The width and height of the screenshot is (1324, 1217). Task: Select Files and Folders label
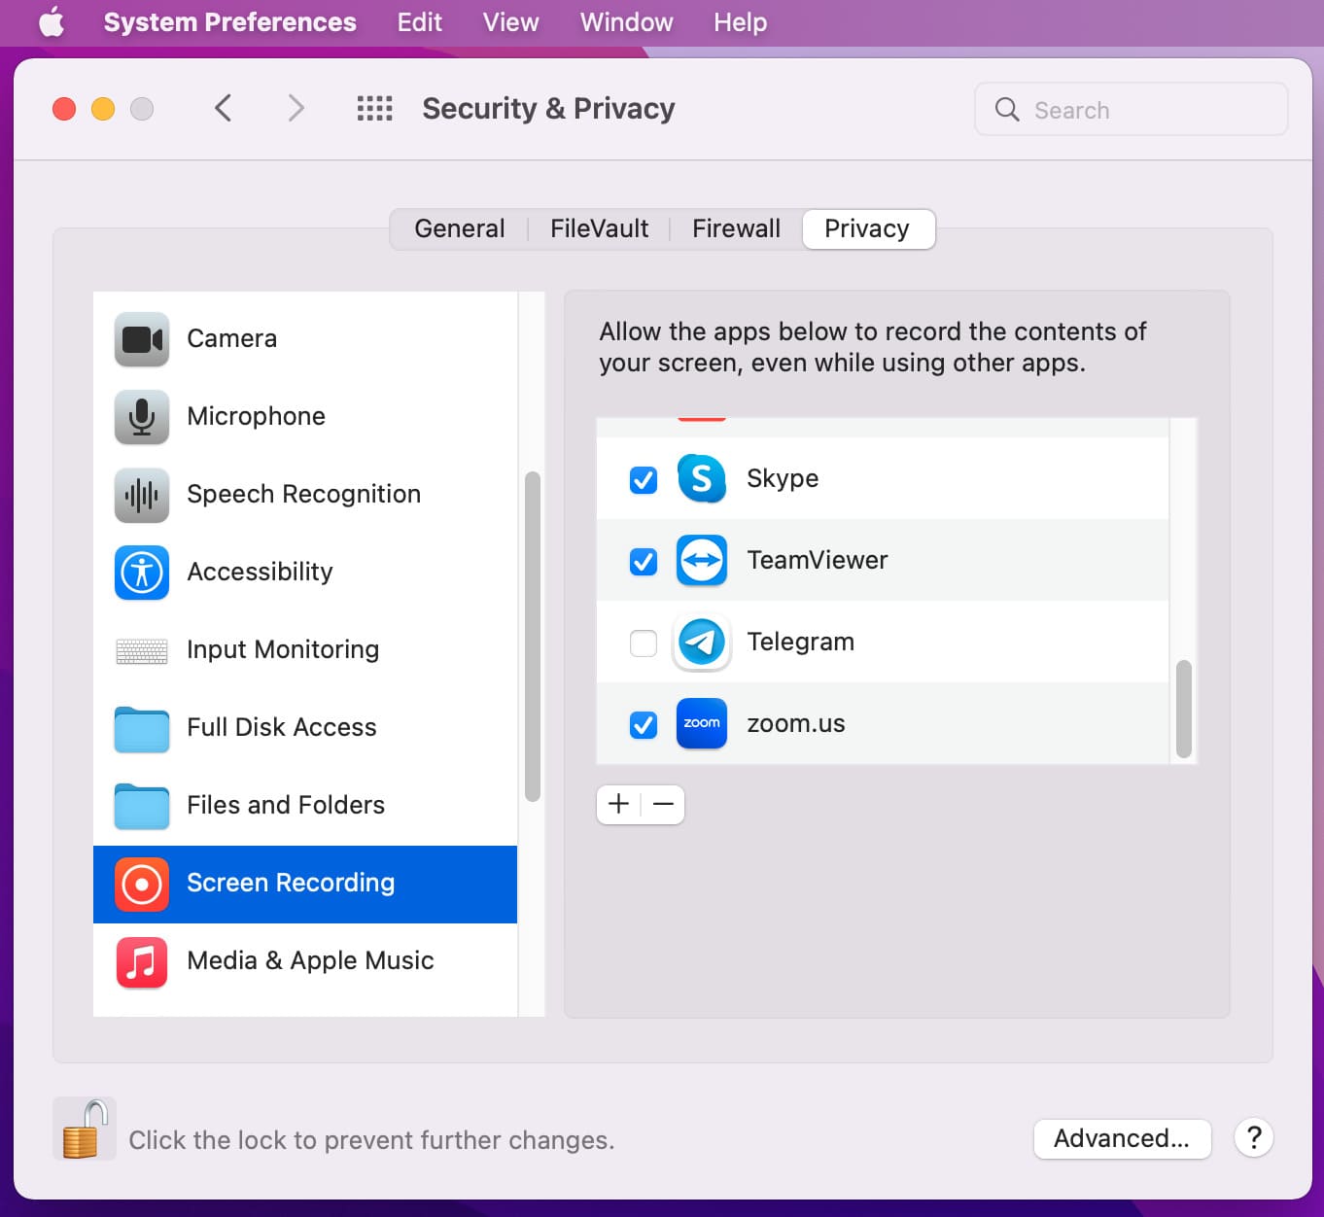pyautogui.click(x=286, y=805)
